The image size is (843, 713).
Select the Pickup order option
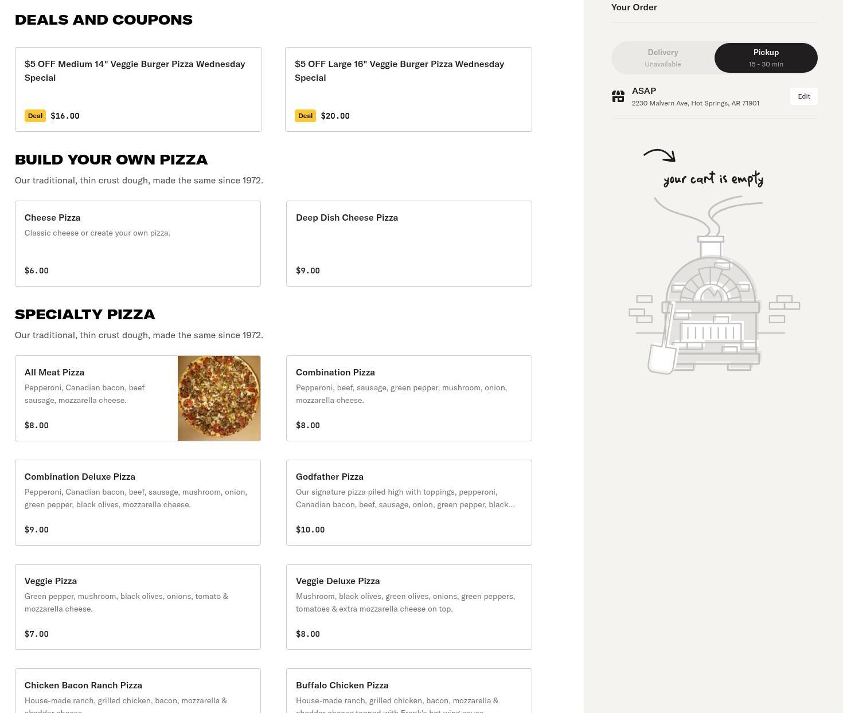(766, 58)
